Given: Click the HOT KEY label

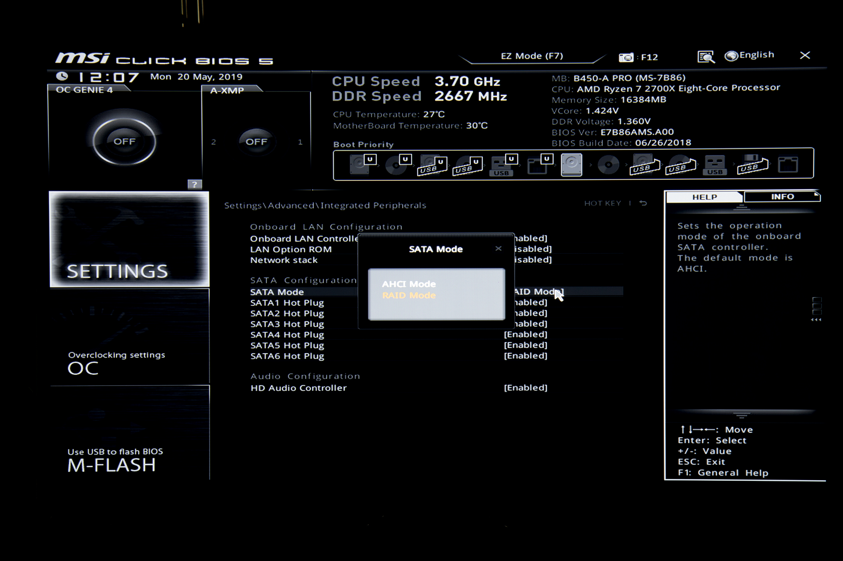Looking at the screenshot, I should click(x=602, y=203).
